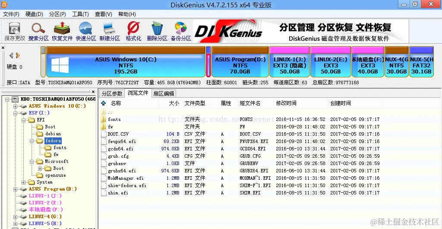Screen dimensions: 442x229
Task: Switch to 浏览文件 tab
Action: (138, 93)
